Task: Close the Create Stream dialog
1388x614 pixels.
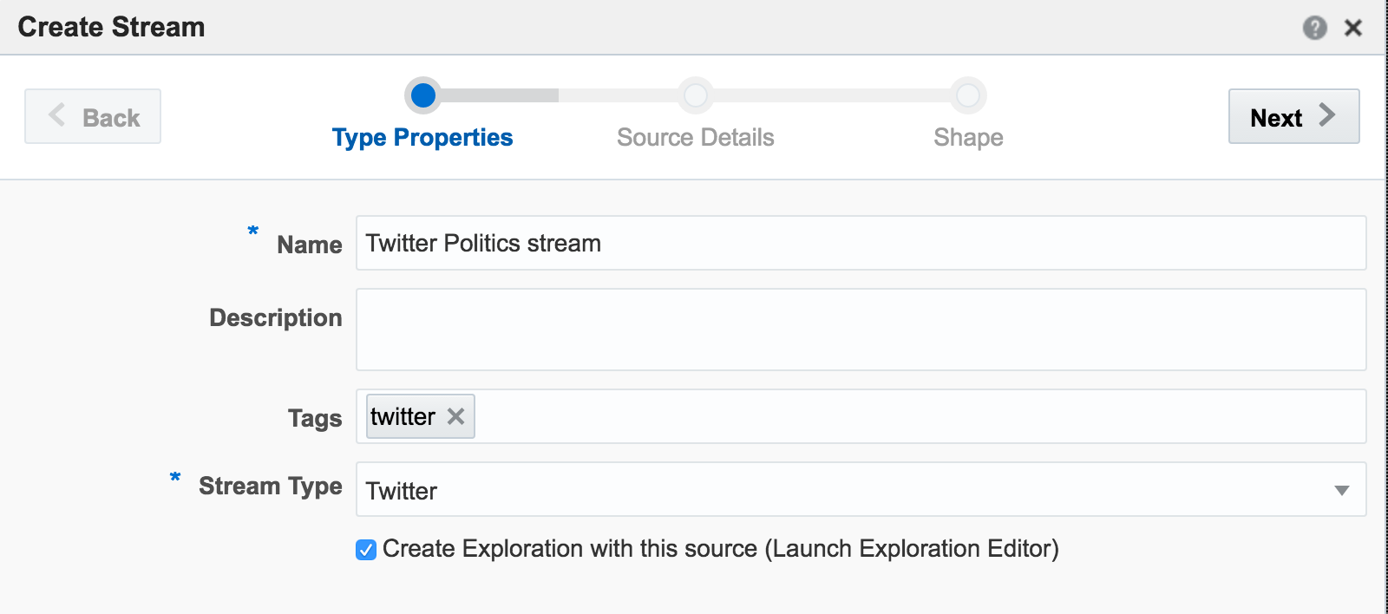Action: [1352, 28]
